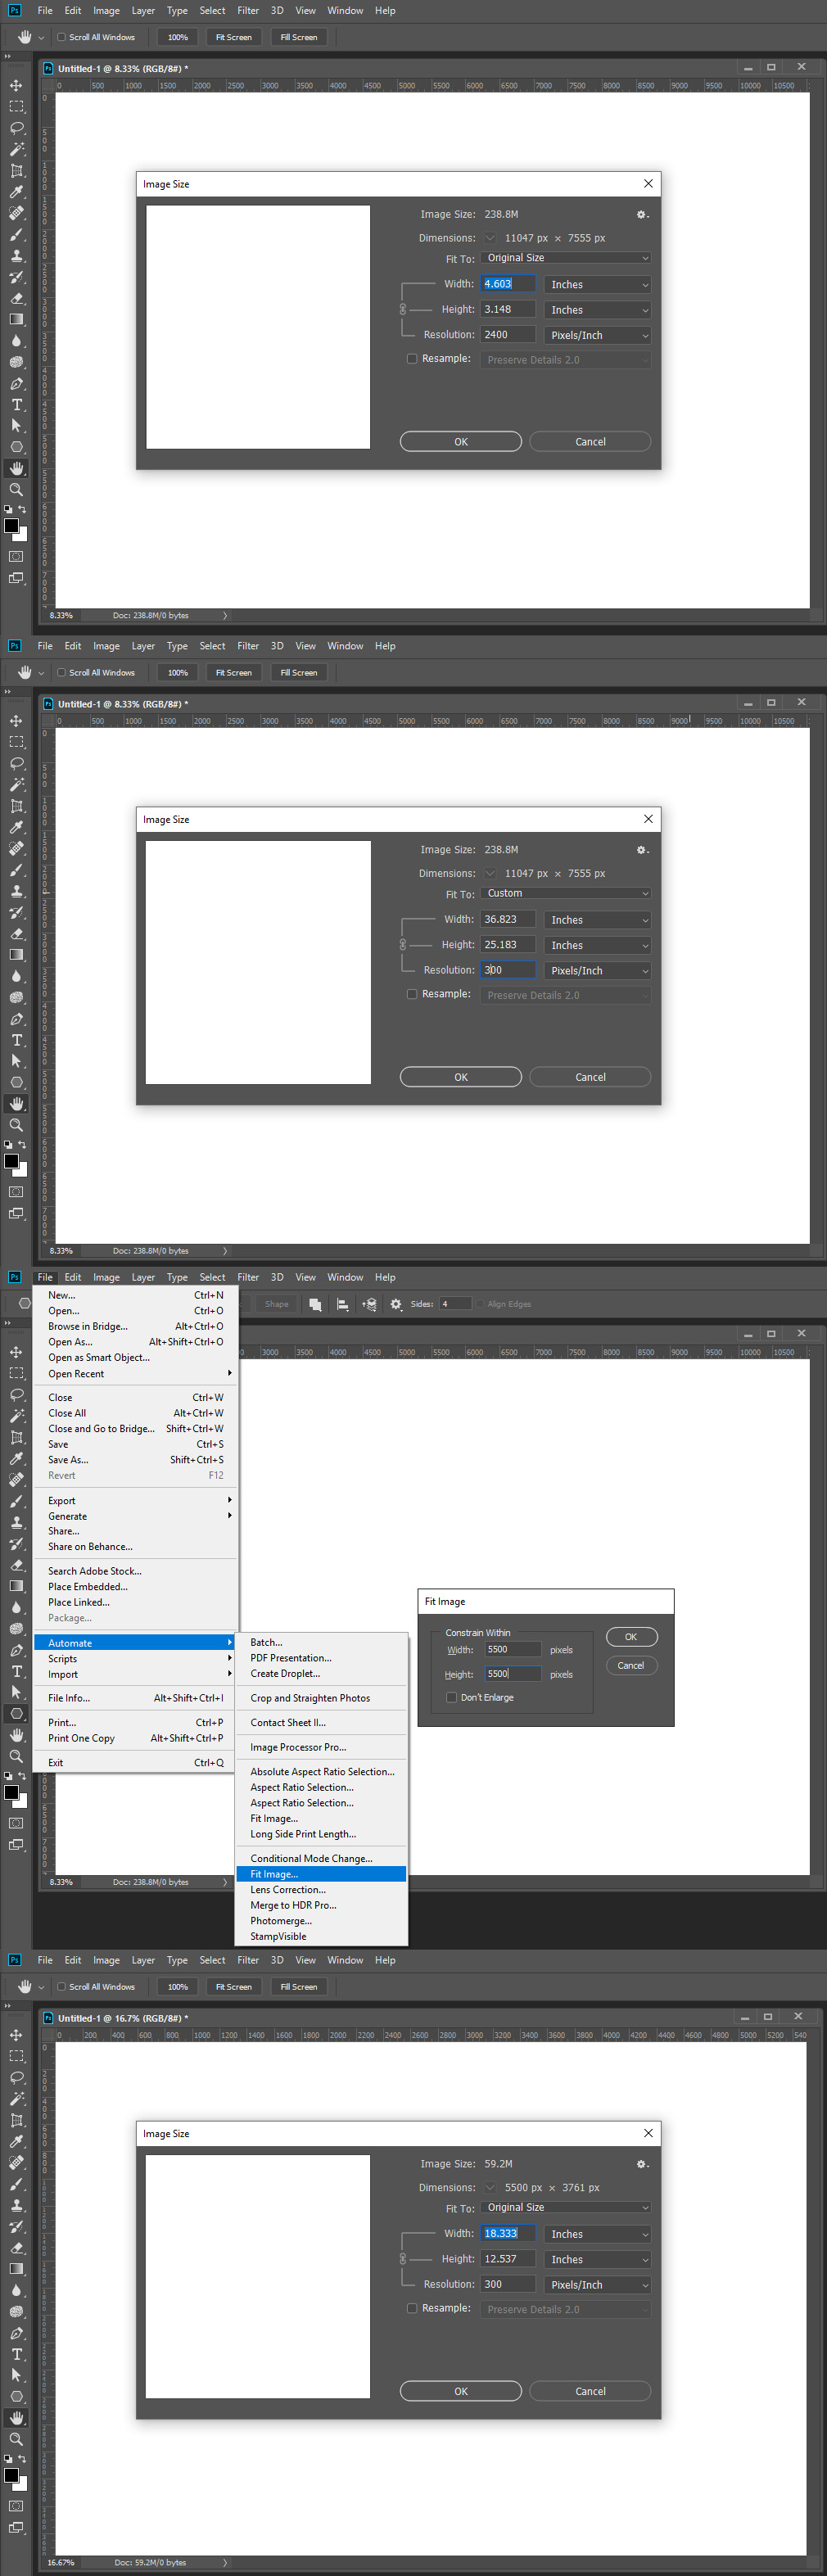Select Crop tool in window with Resolution 2400 dialog
Viewport: 827px width, 2576px height.
point(16,170)
